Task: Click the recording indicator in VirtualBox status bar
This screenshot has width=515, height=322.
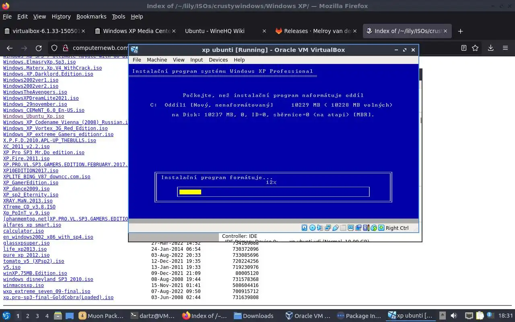Action: click(358, 228)
